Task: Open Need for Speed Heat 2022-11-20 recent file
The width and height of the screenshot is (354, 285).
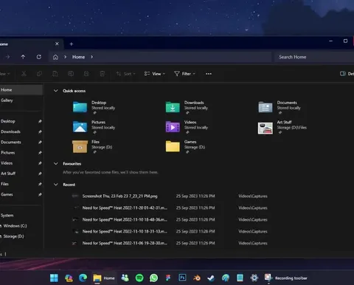Action: click(x=170, y=208)
